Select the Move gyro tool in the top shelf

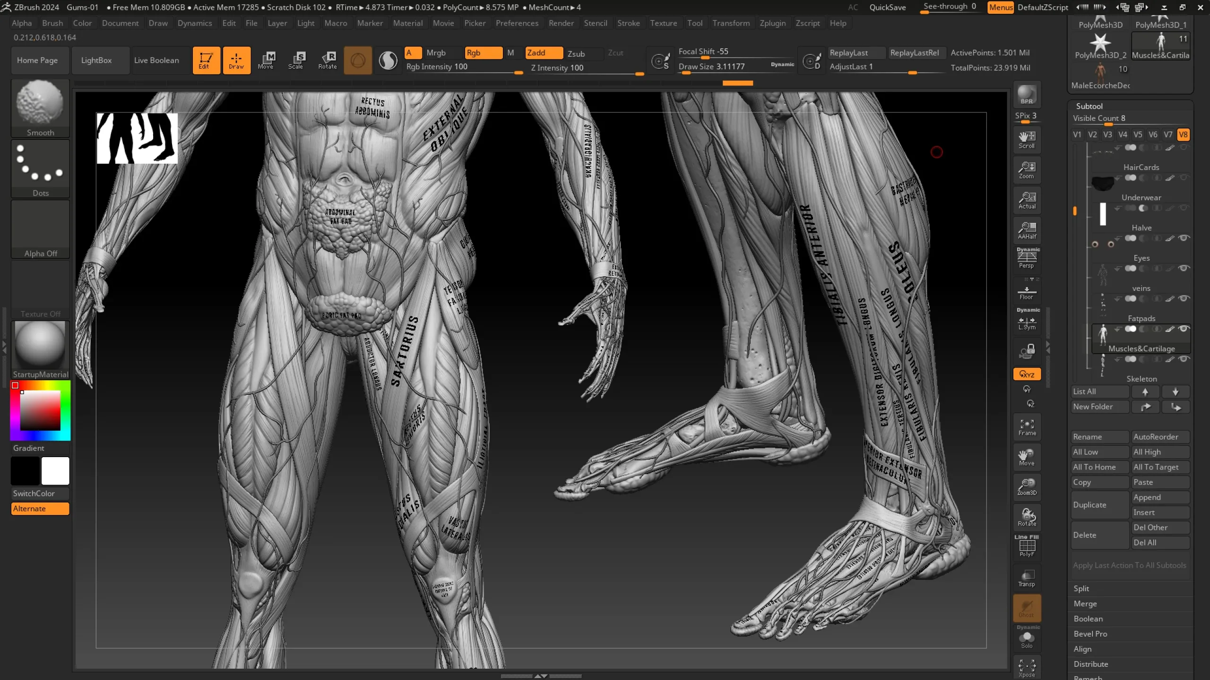pos(267,60)
